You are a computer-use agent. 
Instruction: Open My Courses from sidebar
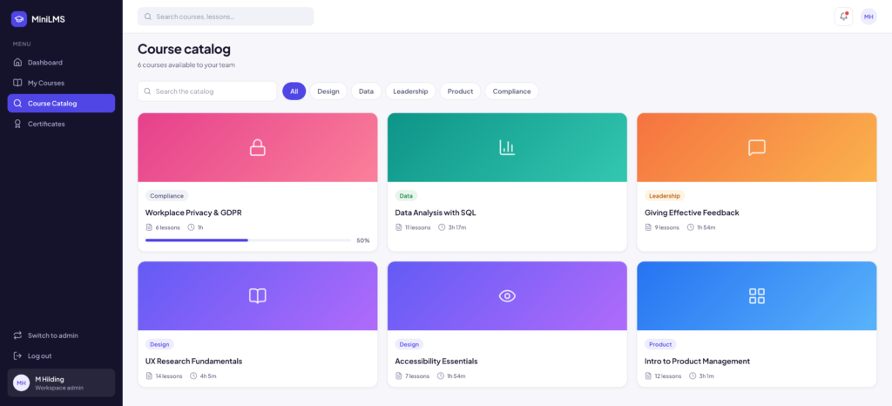[62, 83]
